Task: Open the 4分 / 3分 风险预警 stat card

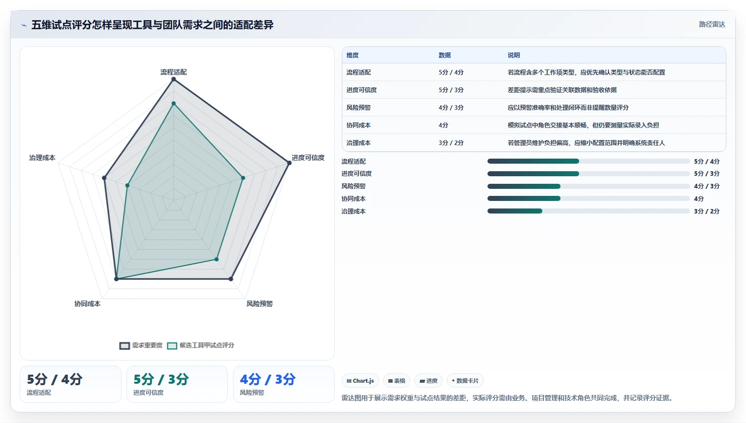Action: [283, 384]
